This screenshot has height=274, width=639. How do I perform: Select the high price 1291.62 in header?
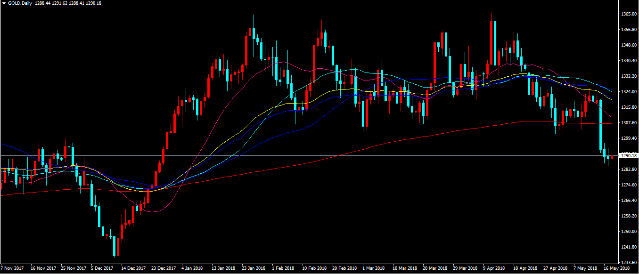pyautogui.click(x=59, y=3)
